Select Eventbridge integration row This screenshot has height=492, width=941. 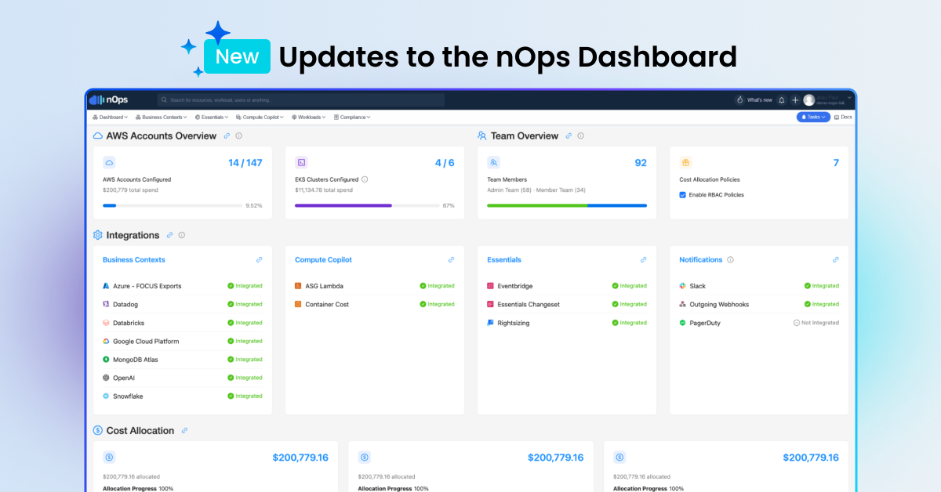pos(567,286)
